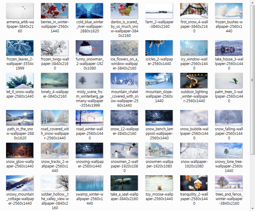Pick the tranquility_2 wallpaper thumbnail

pos(194,183)
